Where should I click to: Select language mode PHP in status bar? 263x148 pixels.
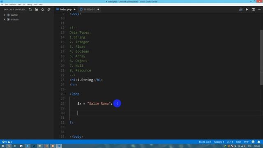pyautogui.click(x=246, y=142)
